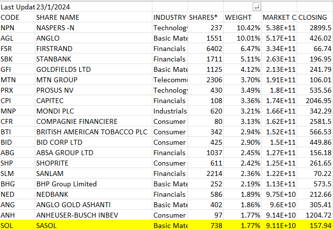
Task: Select closing price 66.74
Action: point(315,49)
